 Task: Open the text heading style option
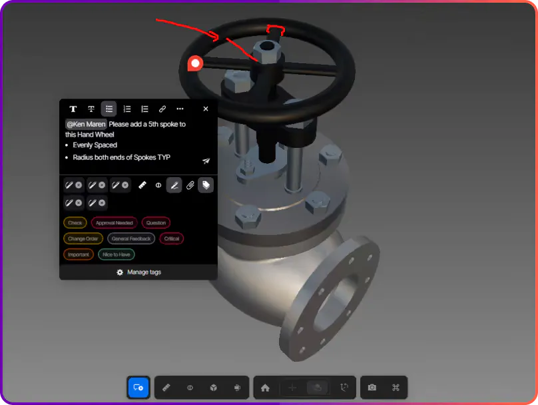coord(73,109)
